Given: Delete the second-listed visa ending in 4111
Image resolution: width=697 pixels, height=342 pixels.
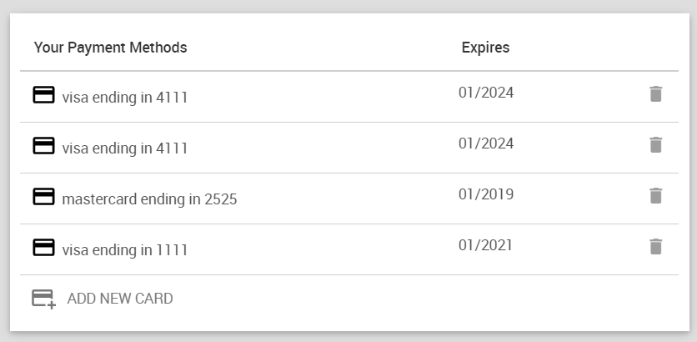Looking at the screenshot, I should click(656, 145).
